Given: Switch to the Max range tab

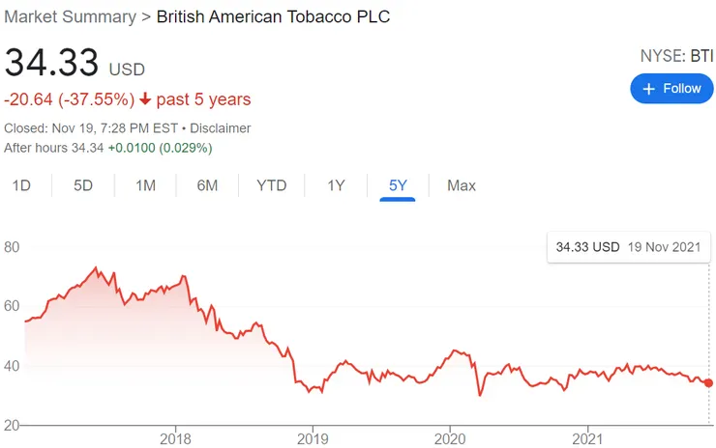Looking at the screenshot, I should point(462,185).
